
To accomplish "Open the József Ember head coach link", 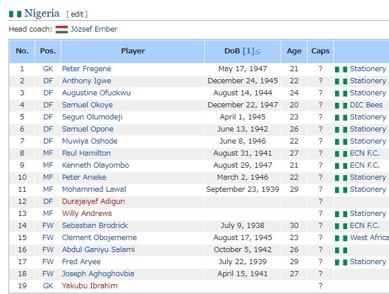I will tap(94, 29).
